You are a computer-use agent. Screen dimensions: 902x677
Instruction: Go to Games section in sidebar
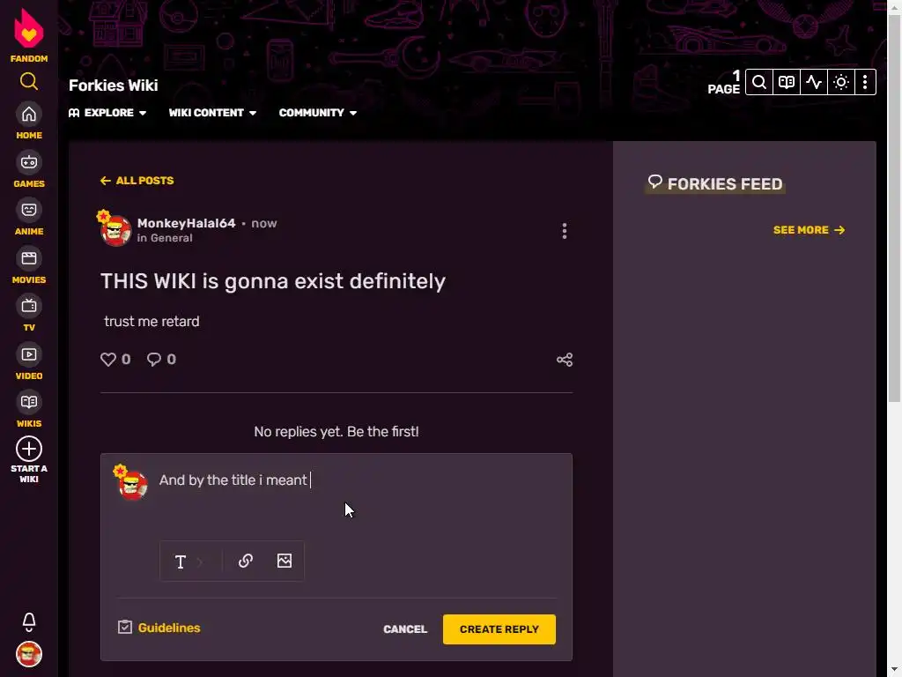coord(29,170)
